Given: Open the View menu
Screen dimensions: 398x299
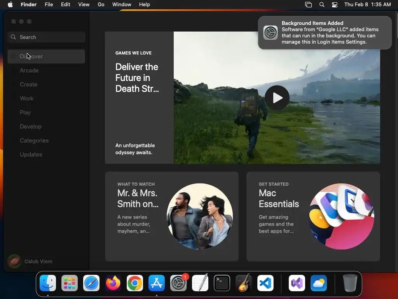Looking at the screenshot, I should (x=84, y=4).
